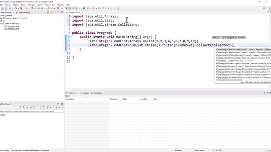The width and height of the screenshot is (271, 152).
Task: Click the stop icon in Boot Dashboard toolbar
Action: point(27,107)
